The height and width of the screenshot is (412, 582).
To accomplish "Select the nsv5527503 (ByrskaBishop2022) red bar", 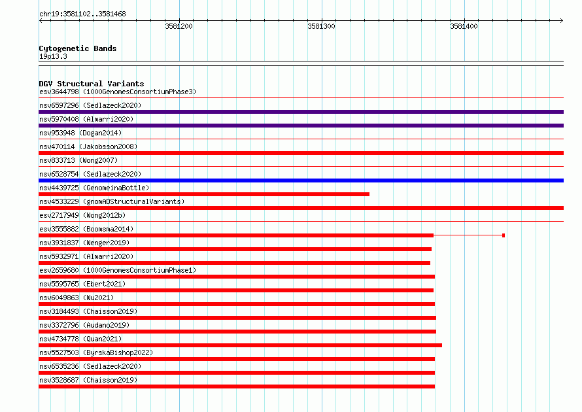I will tap(237, 359).
